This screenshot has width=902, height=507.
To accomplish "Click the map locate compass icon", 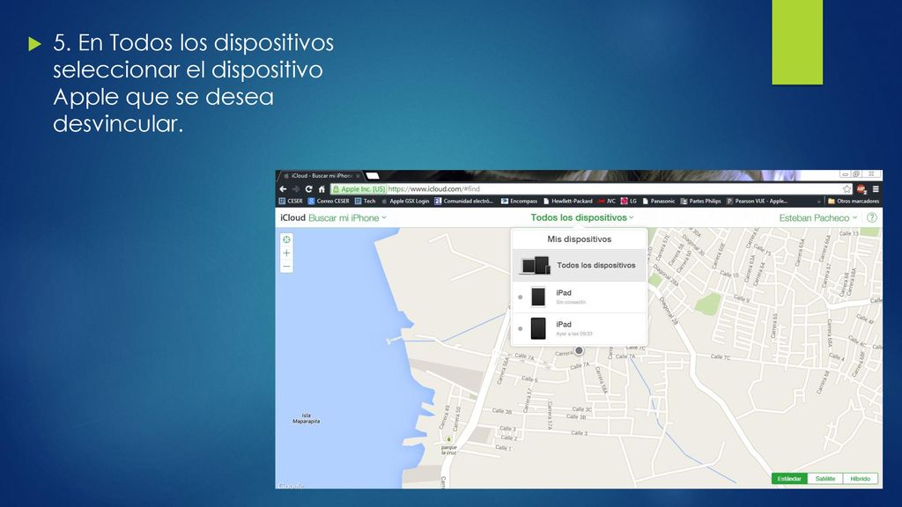I will point(286,239).
